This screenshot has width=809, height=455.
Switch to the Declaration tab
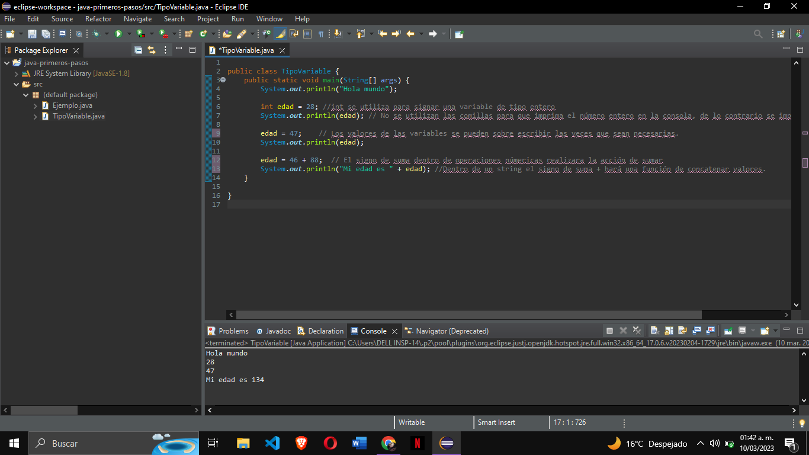click(320, 331)
